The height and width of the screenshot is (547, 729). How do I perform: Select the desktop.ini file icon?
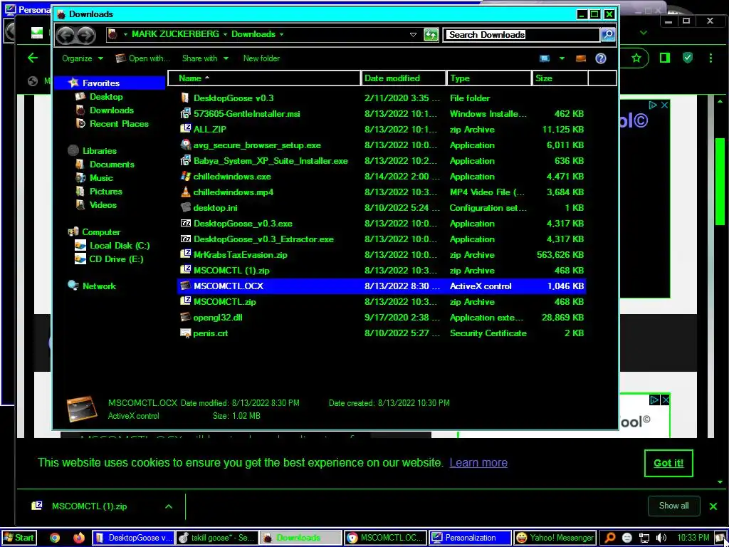pos(185,208)
